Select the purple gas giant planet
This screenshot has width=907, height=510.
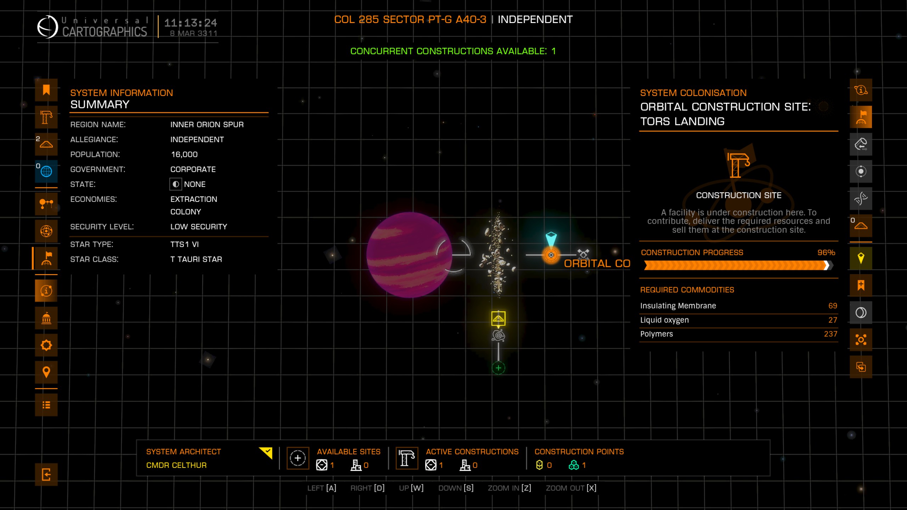[x=409, y=255]
